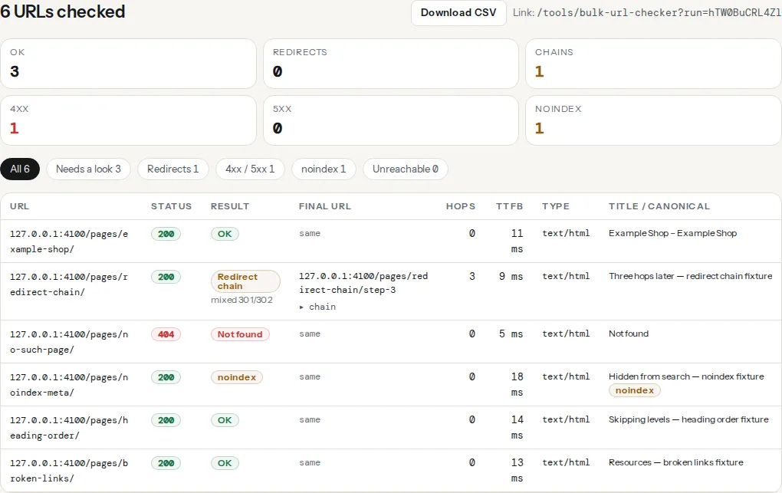Select the noindex-meta URL cell

click(69, 385)
